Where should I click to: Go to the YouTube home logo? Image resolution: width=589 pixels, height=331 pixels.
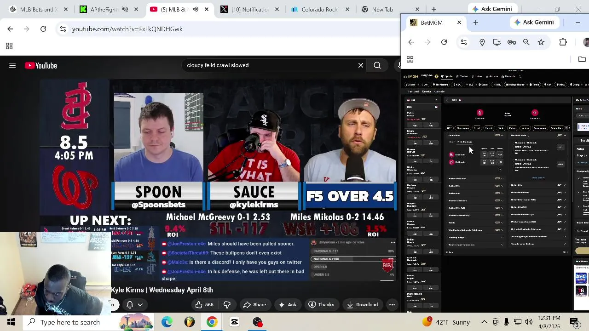pos(41,66)
